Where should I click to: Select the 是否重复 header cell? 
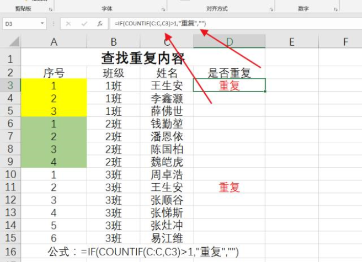coord(229,73)
